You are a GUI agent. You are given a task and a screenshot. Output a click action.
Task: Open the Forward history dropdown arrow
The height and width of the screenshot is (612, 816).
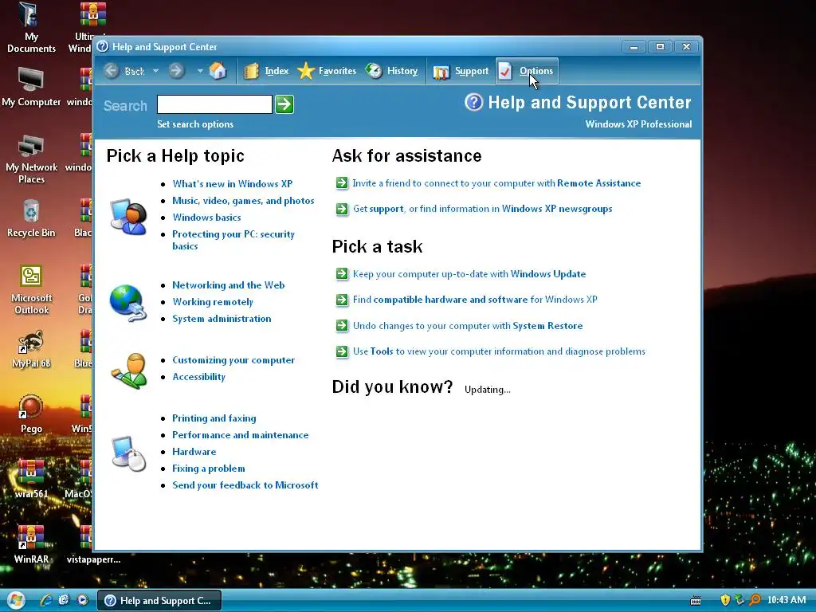[200, 71]
